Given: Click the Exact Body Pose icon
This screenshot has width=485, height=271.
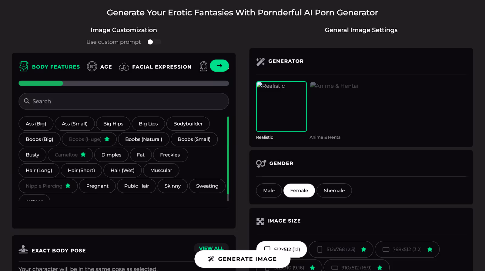Looking at the screenshot, I should tap(23, 250).
